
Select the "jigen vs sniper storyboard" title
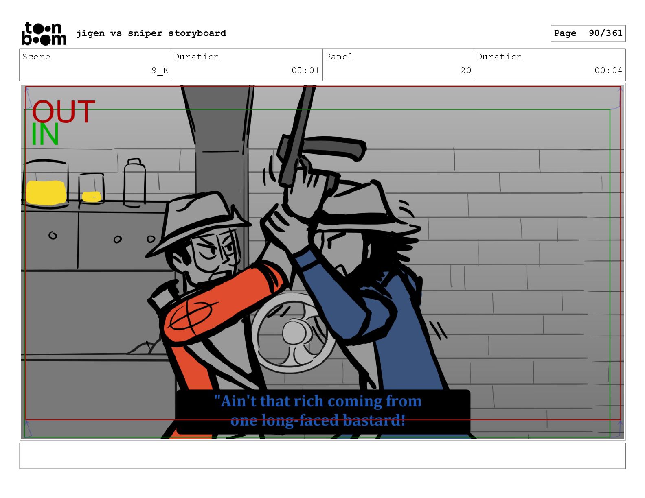point(151,33)
